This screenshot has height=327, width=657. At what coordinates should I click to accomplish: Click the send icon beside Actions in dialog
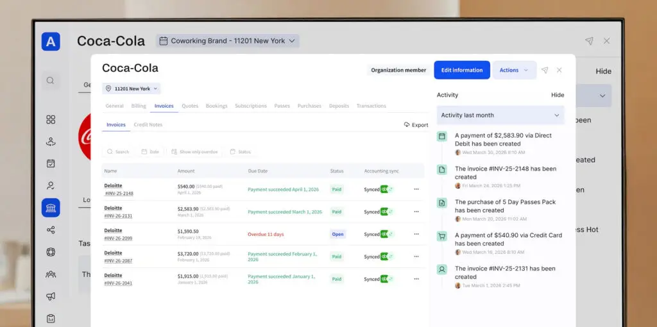(544, 71)
